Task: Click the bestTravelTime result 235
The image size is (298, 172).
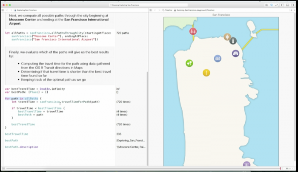Action: tap(119, 134)
